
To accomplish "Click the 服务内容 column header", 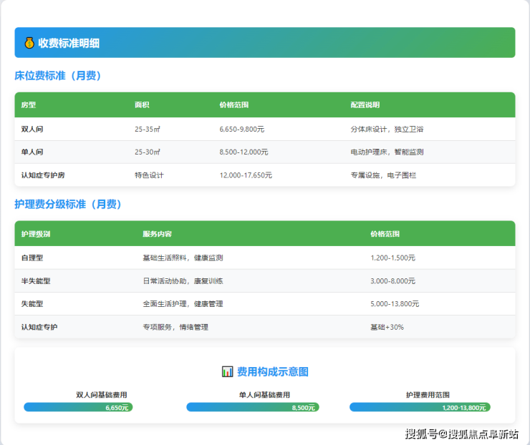I will click(157, 234).
